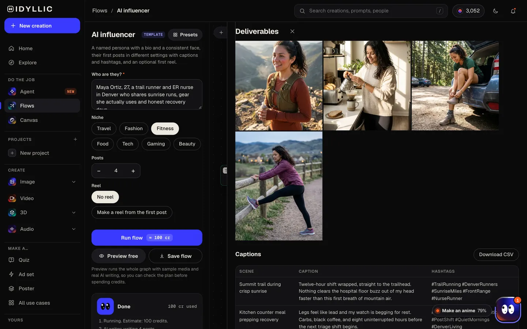
Task: Click the search creations field
Action: (x=371, y=11)
